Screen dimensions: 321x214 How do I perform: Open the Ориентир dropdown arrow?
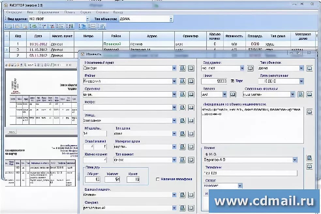(174, 94)
